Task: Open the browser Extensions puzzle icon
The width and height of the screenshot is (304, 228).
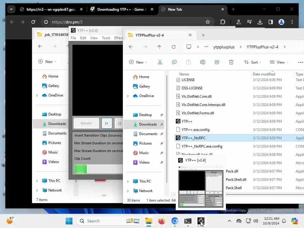Action: (x=223, y=22)
